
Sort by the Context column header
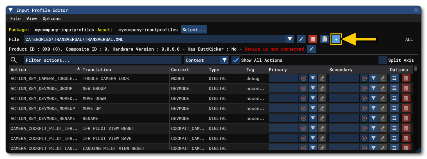point(188,70)
